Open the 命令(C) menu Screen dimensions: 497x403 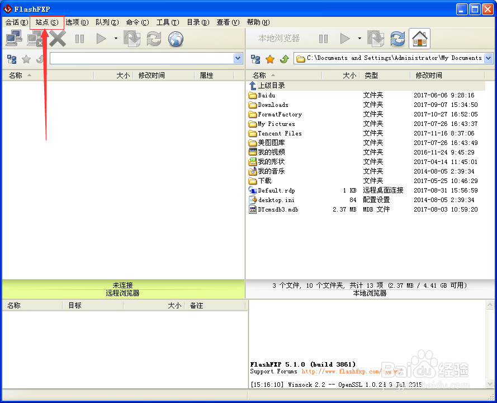pos(137,22)
